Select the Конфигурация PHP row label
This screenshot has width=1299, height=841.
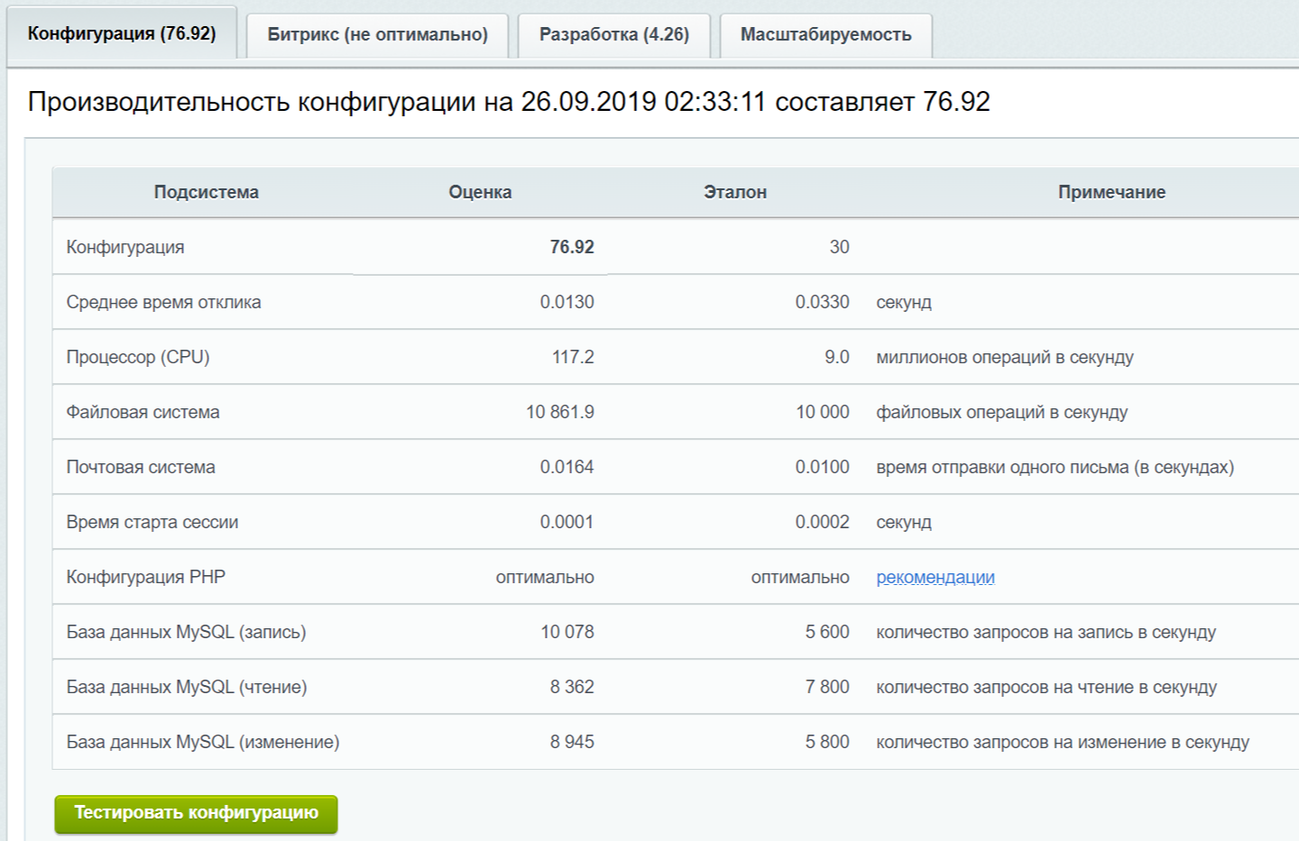[146, 577]
